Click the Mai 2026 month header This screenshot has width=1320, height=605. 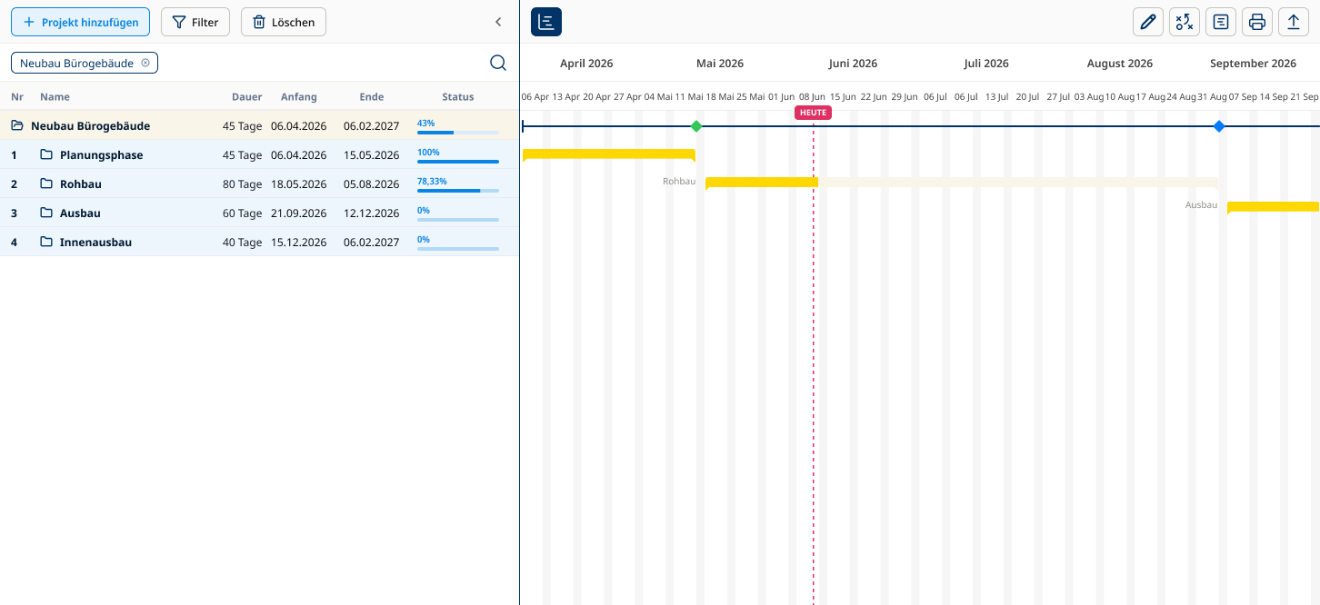click(720, 64)
